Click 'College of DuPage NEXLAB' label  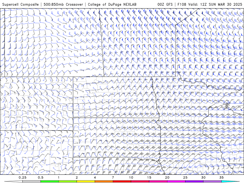(x=112, y=5)
